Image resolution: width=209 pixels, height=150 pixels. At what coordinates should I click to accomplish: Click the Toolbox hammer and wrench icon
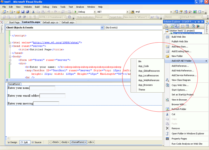tap(190, 12)
